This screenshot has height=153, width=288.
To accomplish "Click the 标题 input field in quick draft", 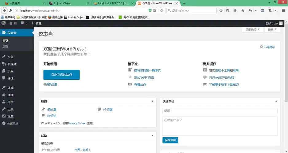I will click(220, 111).
